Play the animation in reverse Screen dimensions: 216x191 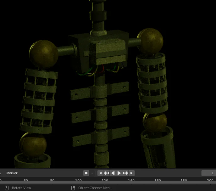(x=113, y=173)
